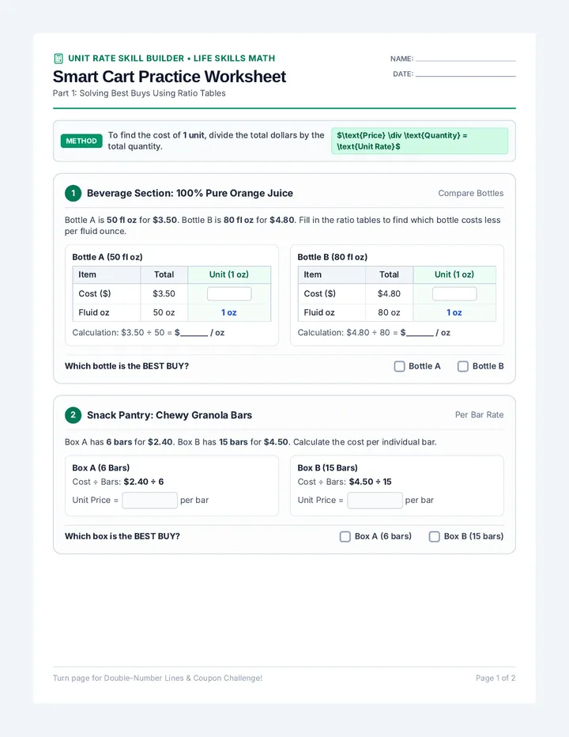Click the '80 oz' cell in Bottle B table

pos(389,312)
